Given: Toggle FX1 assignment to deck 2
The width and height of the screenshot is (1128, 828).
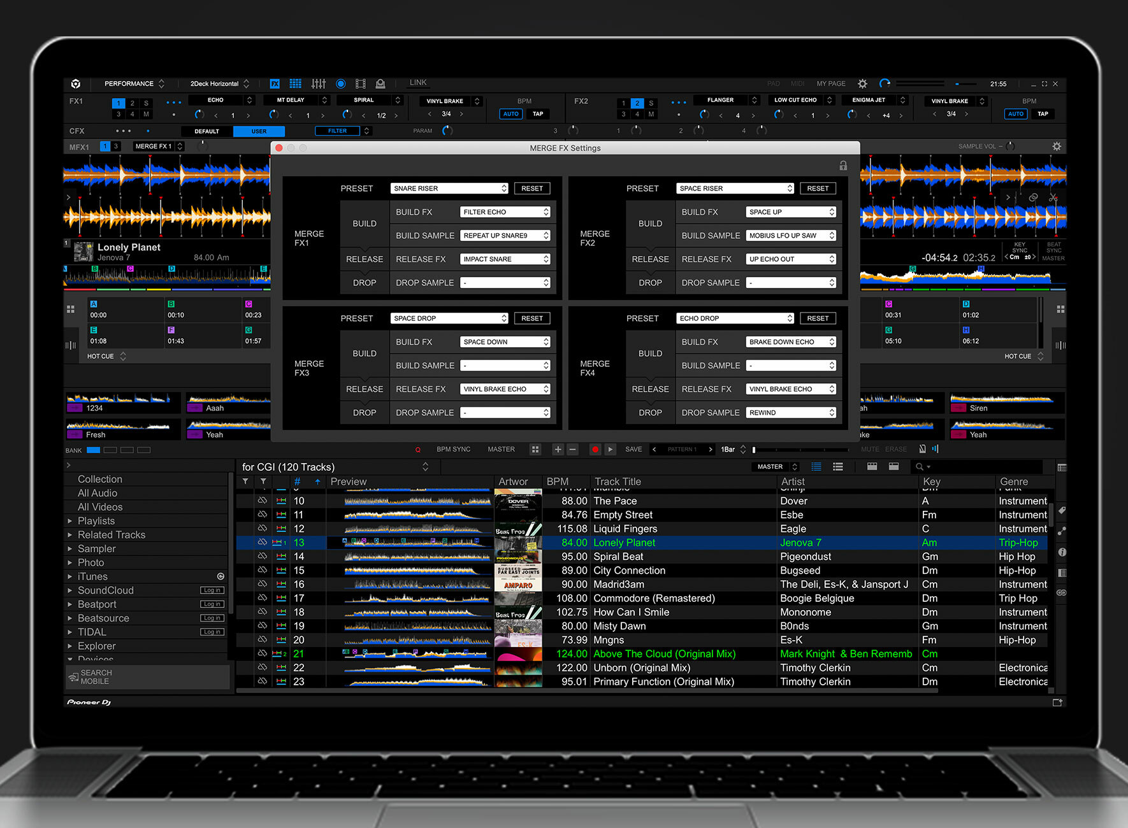Looking at the screenshot, I should (132, 103).
